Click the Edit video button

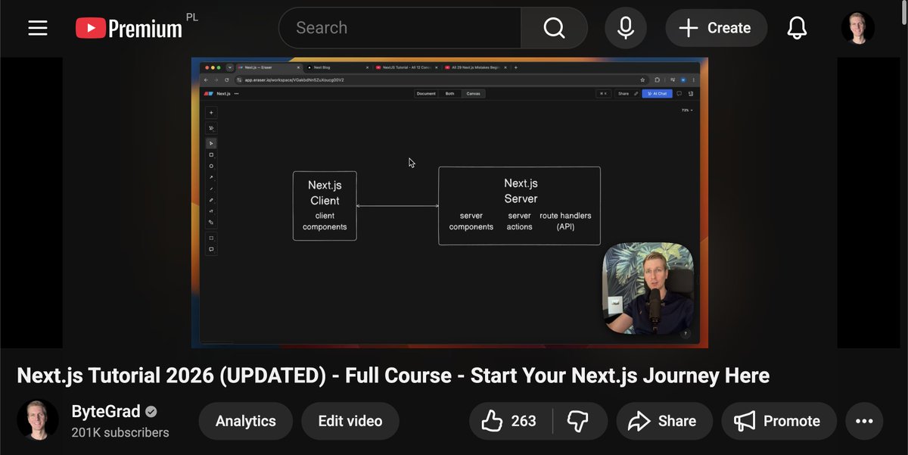[x=350, y=421]
